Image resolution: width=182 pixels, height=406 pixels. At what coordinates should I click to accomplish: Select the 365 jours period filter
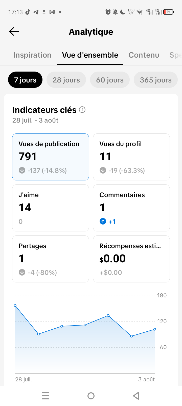click(x=156, y=80)
